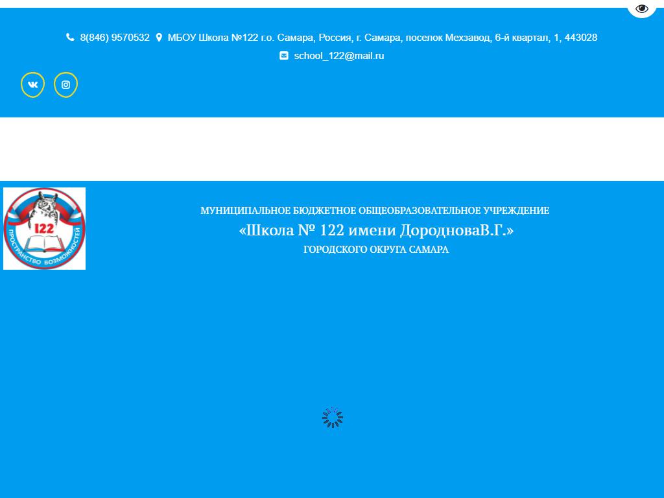Click the postal code 443028
664x498 pixels.
(581, 38)
